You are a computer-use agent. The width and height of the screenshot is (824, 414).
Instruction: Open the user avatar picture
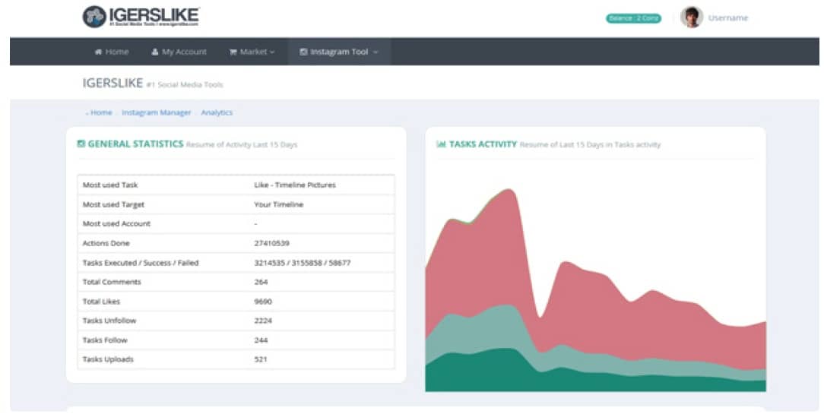coord(691,17)
